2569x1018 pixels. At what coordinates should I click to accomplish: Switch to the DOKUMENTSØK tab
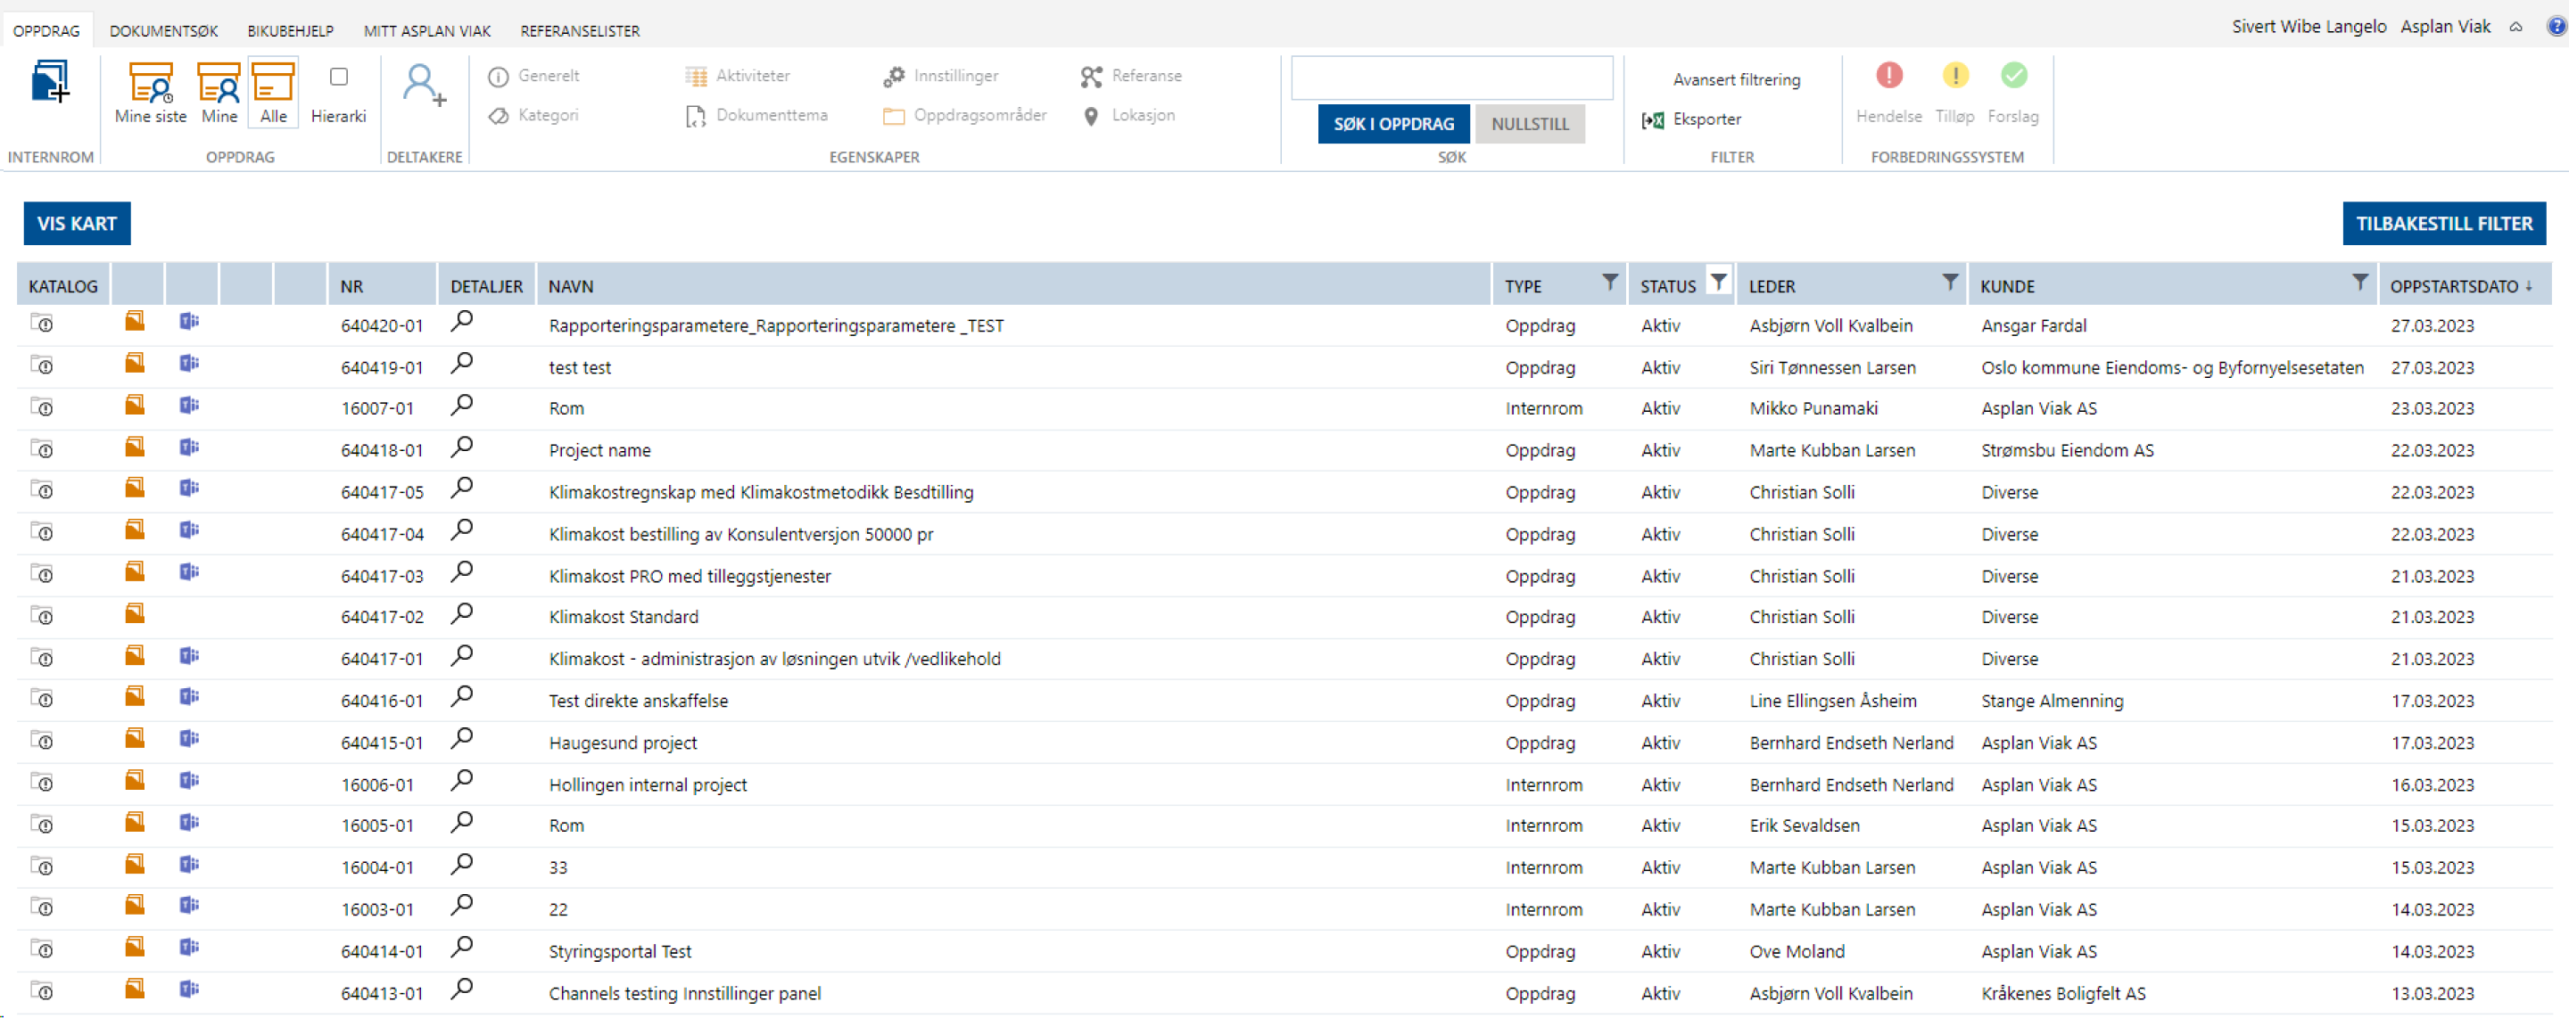[163, 31]
